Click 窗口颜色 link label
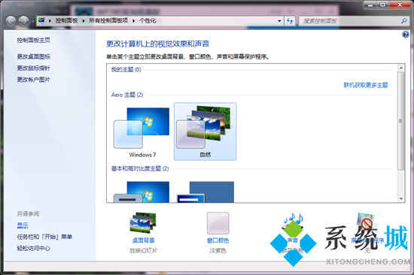Screen dimensions: 414x275 tap(218, 240)
